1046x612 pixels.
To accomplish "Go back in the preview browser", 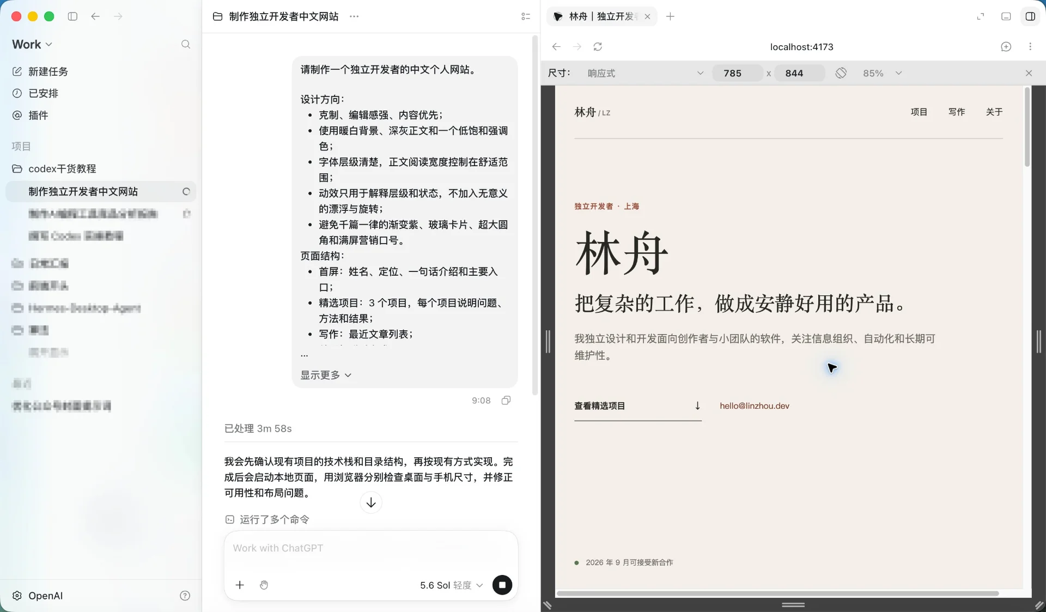I will 556,47.
